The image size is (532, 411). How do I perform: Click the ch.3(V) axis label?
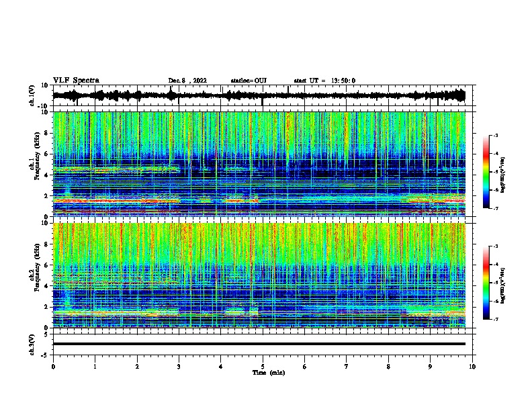point(32,345)
